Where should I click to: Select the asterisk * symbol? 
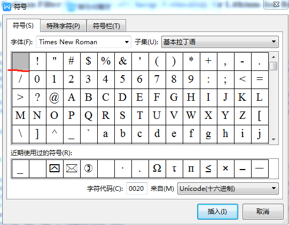(x=191, y=61)
